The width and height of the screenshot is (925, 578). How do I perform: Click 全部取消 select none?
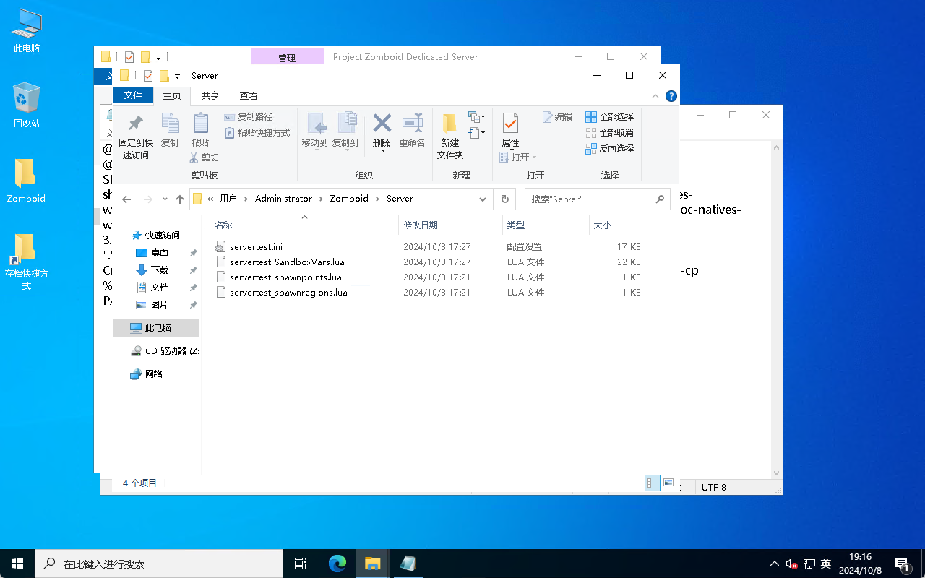tap(610, 133)
